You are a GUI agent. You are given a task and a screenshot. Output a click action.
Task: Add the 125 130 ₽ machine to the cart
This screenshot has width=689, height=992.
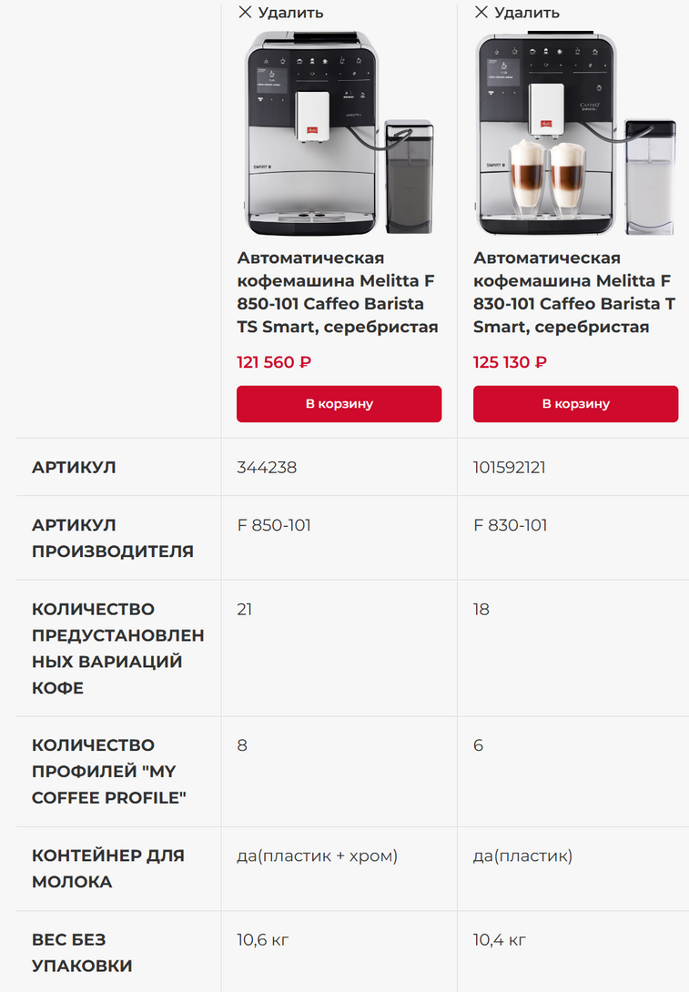575,404
